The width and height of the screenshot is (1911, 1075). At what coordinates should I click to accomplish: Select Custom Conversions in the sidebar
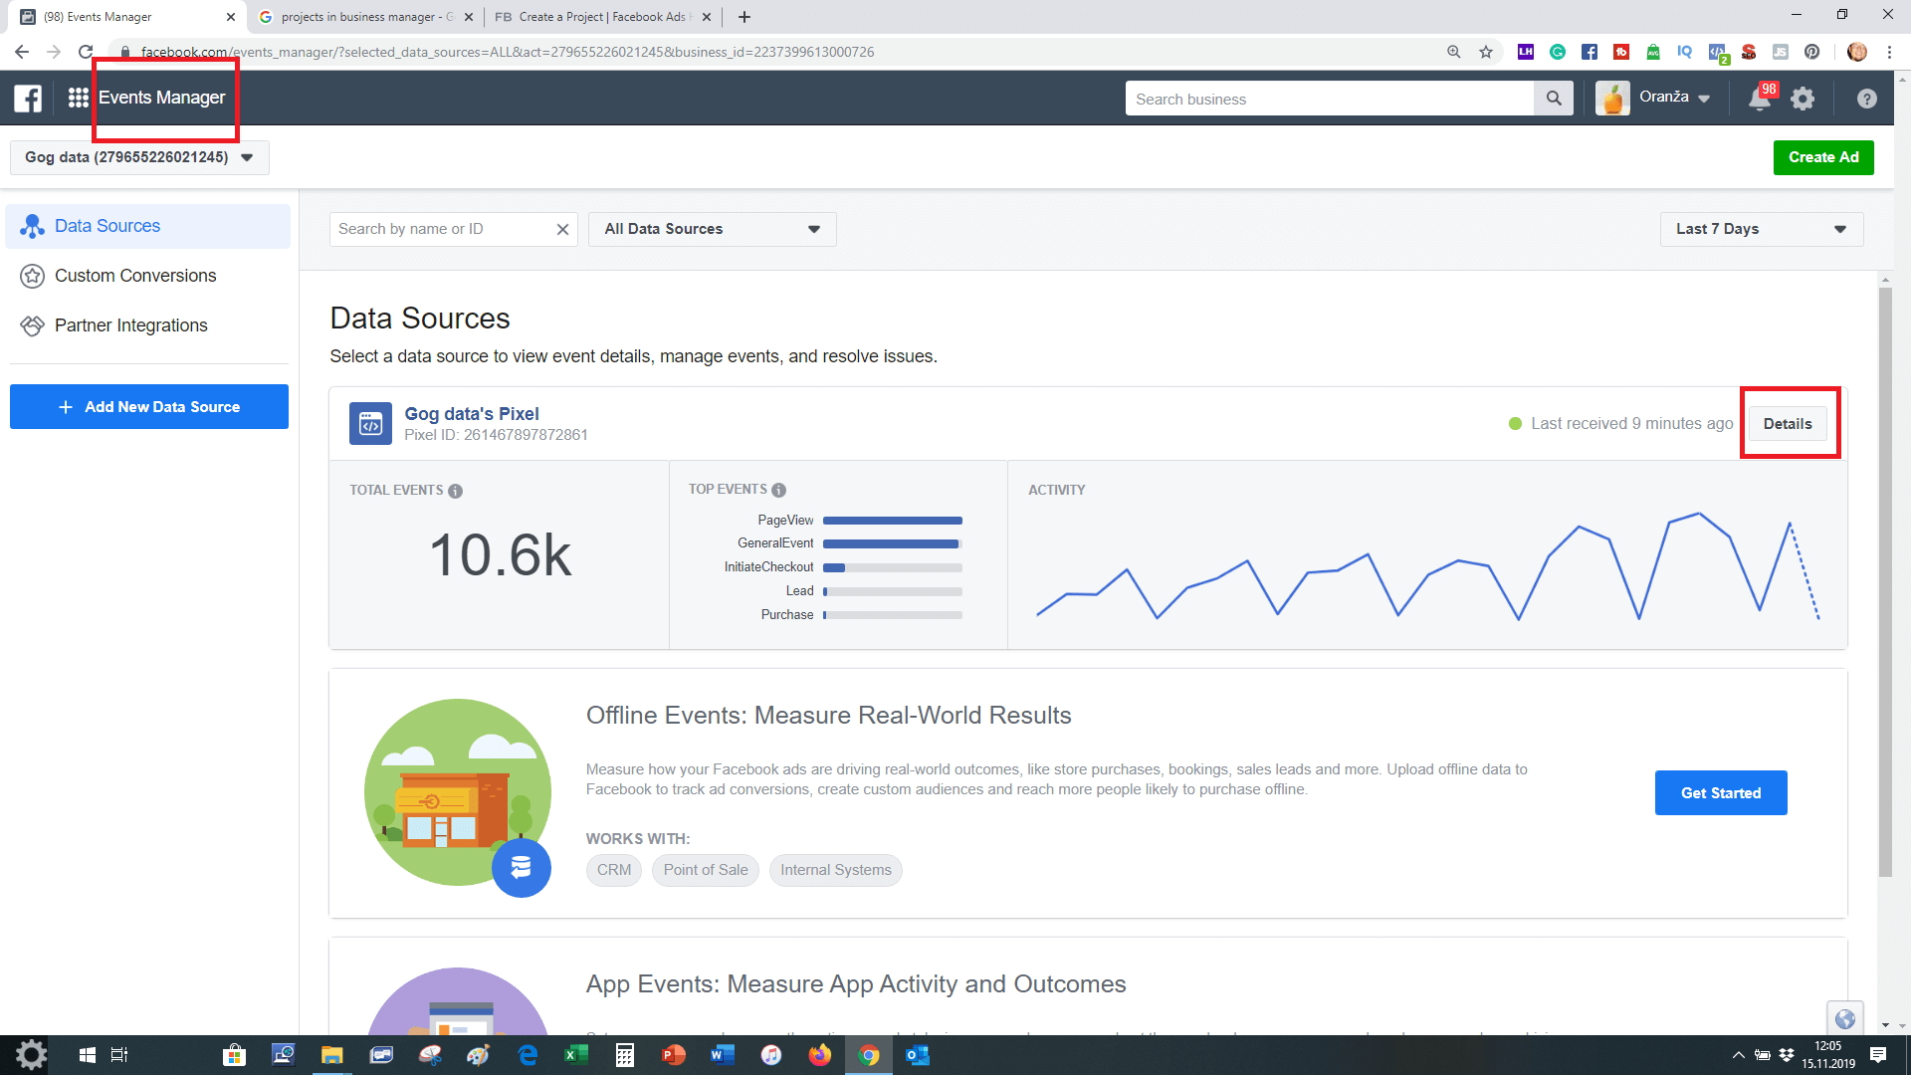tap(135, 276)
